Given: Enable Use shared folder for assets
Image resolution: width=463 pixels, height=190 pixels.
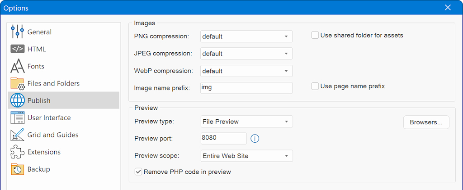Looking at the screenshot, I should click(x=315, y=35).
